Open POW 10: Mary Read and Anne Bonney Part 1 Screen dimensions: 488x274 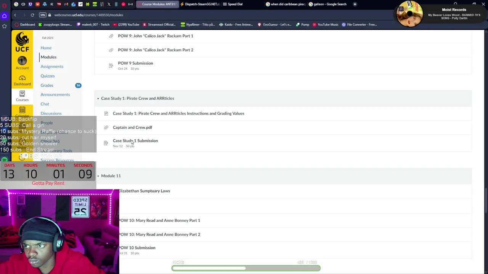(x=159, y=220)
